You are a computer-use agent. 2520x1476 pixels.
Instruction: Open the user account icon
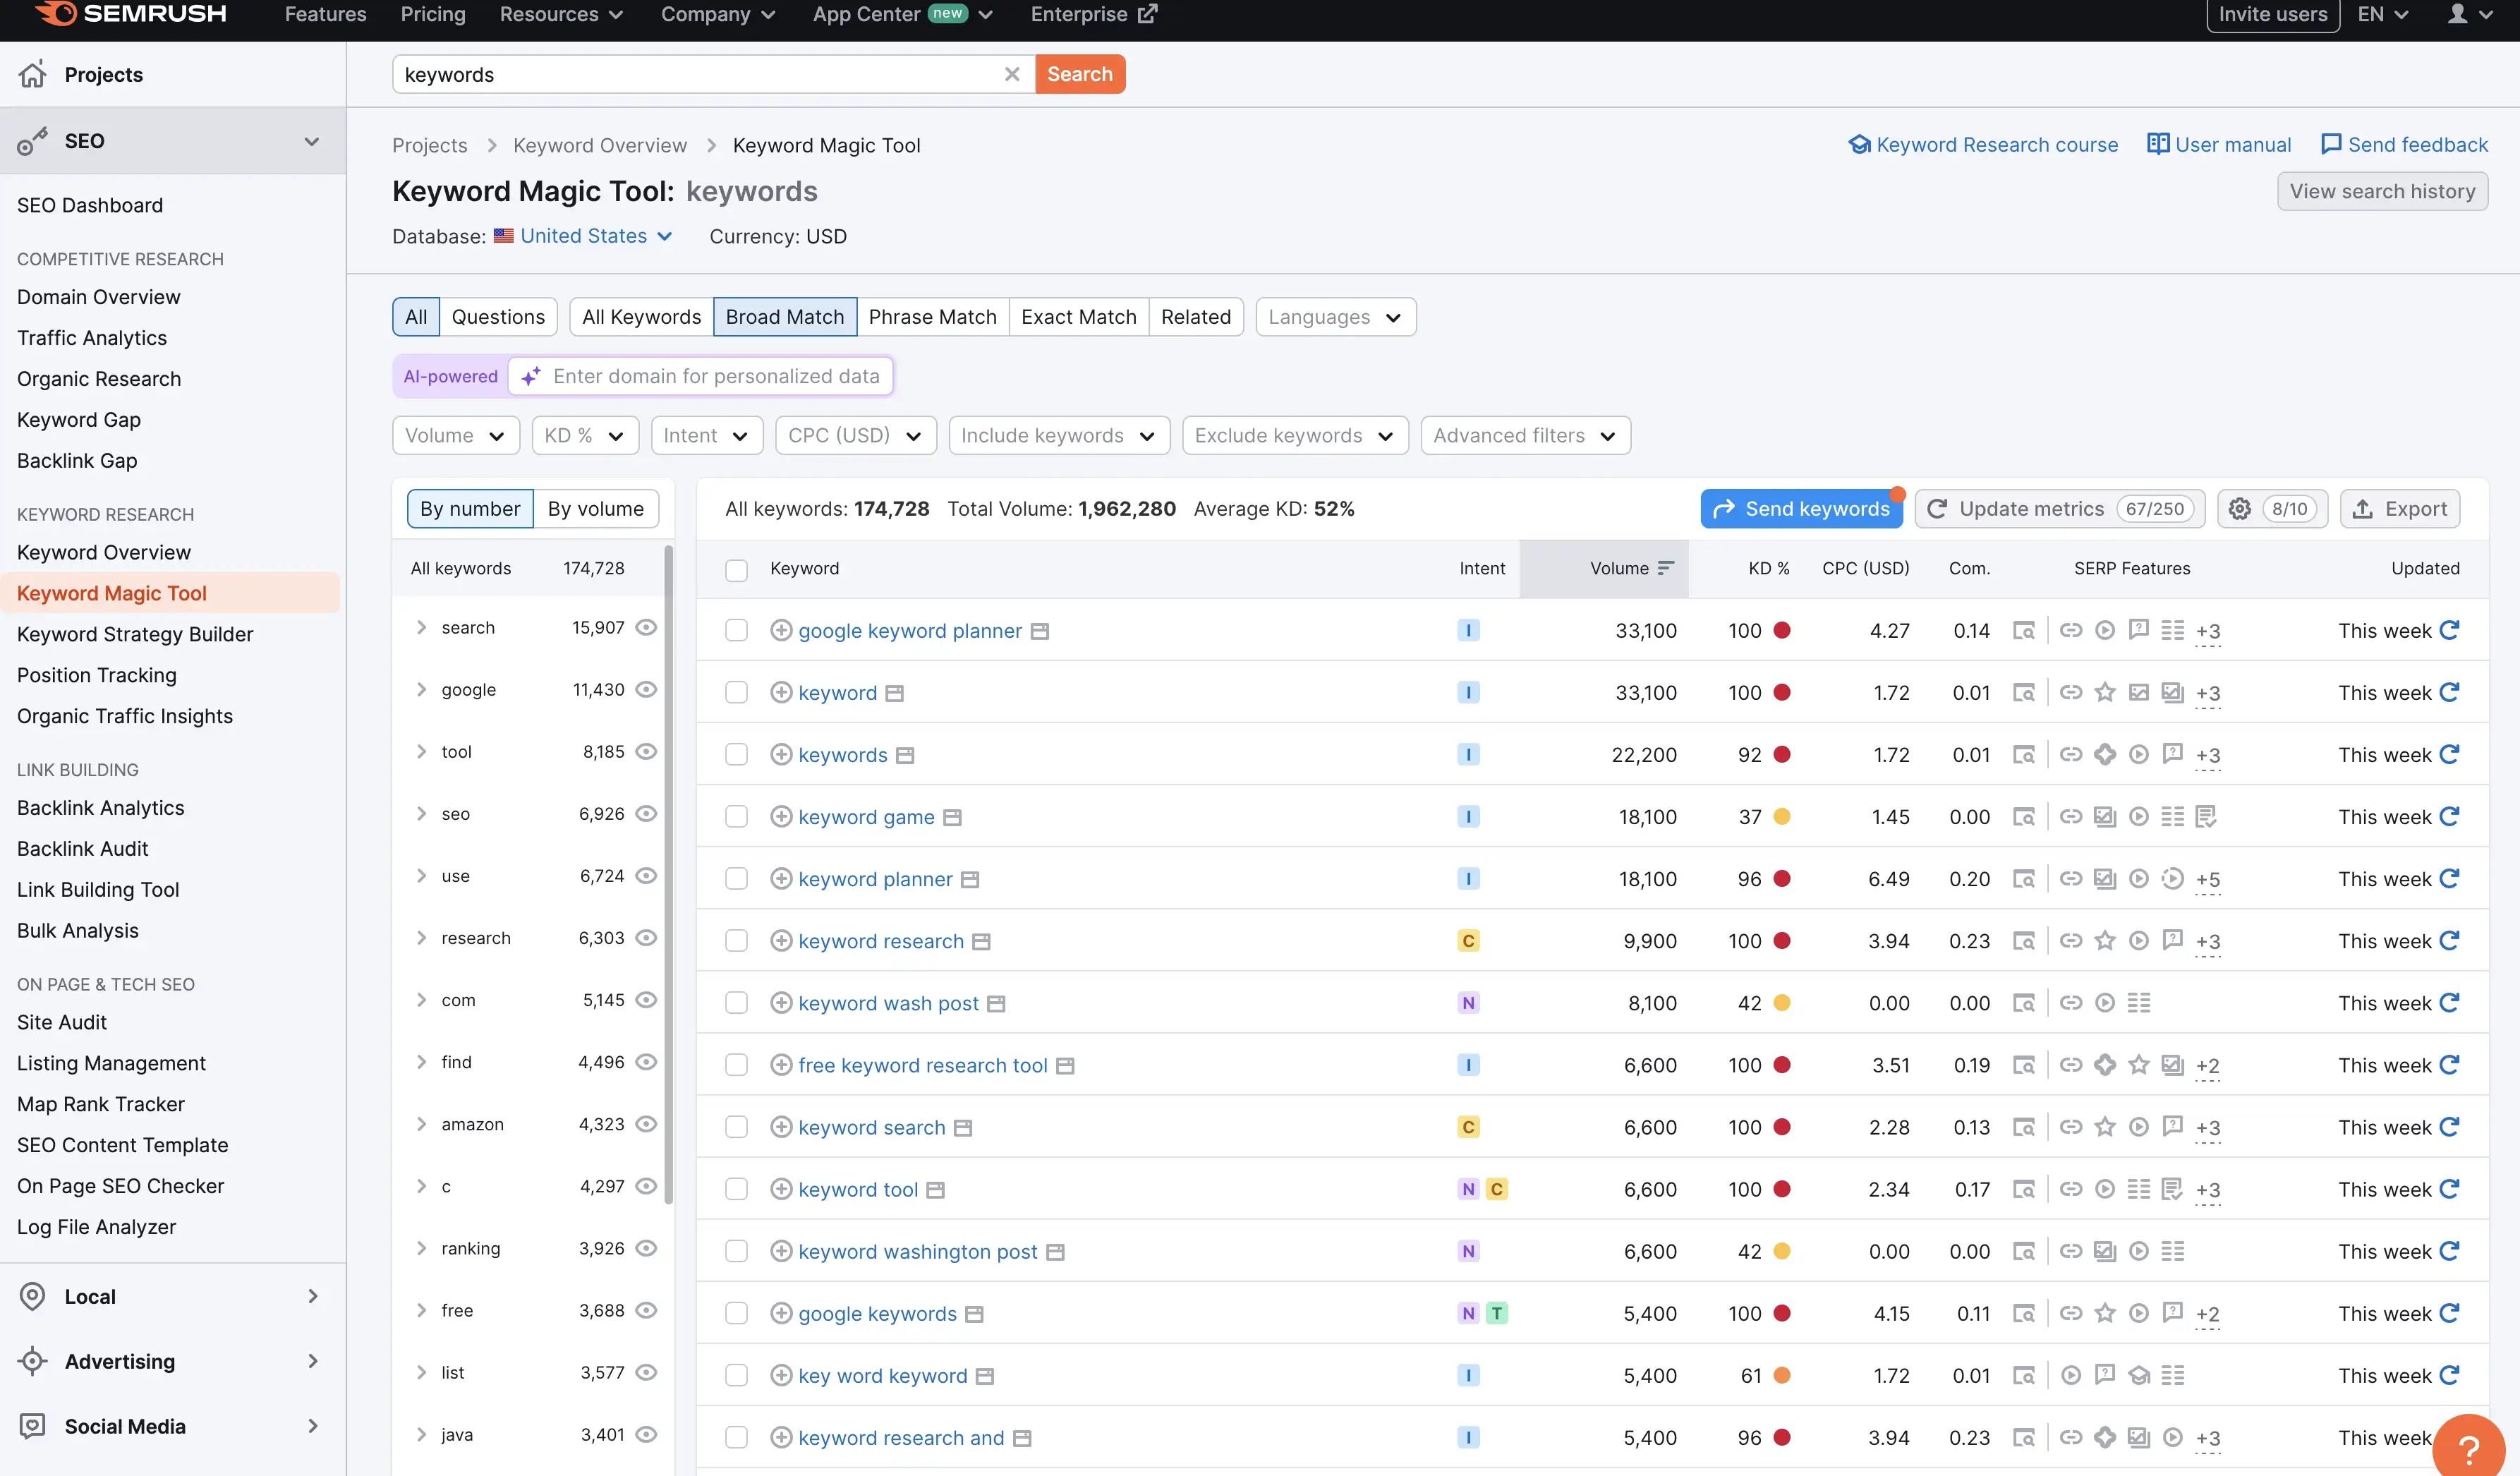(x=2457, y=14)
